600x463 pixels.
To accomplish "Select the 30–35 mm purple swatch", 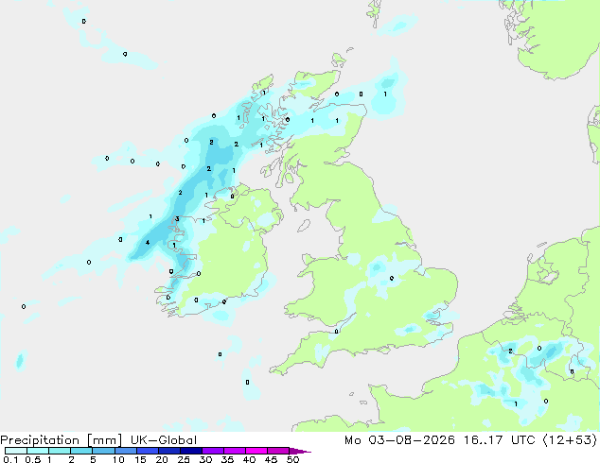I will point(213,451).
